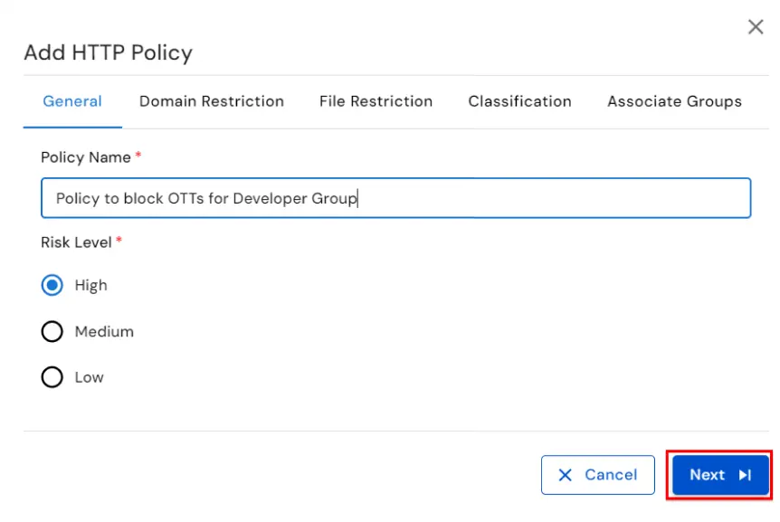Image resolution: width=780 pixels, height=522 pixels.
Task: Click the Cancel button
Action: [597, 475]
